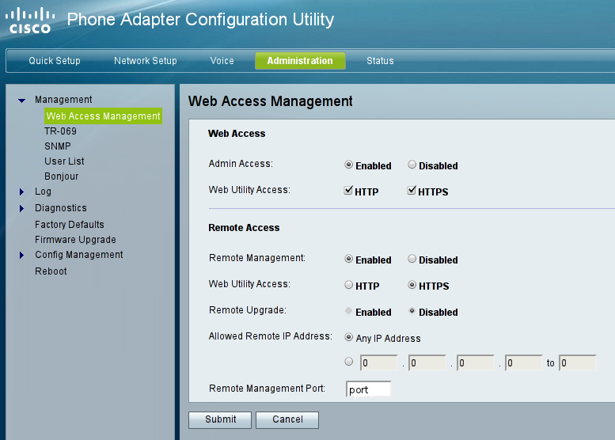Open the Quick Setup tab
Screen dimensions: 615x440
[55, 61]
